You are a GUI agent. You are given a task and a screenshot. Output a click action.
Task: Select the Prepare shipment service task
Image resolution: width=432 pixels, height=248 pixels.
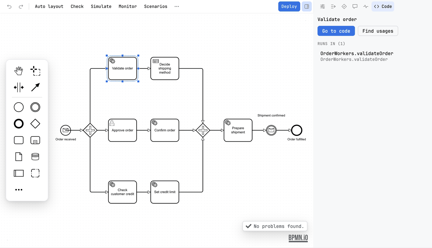click(x=238, y=130)
